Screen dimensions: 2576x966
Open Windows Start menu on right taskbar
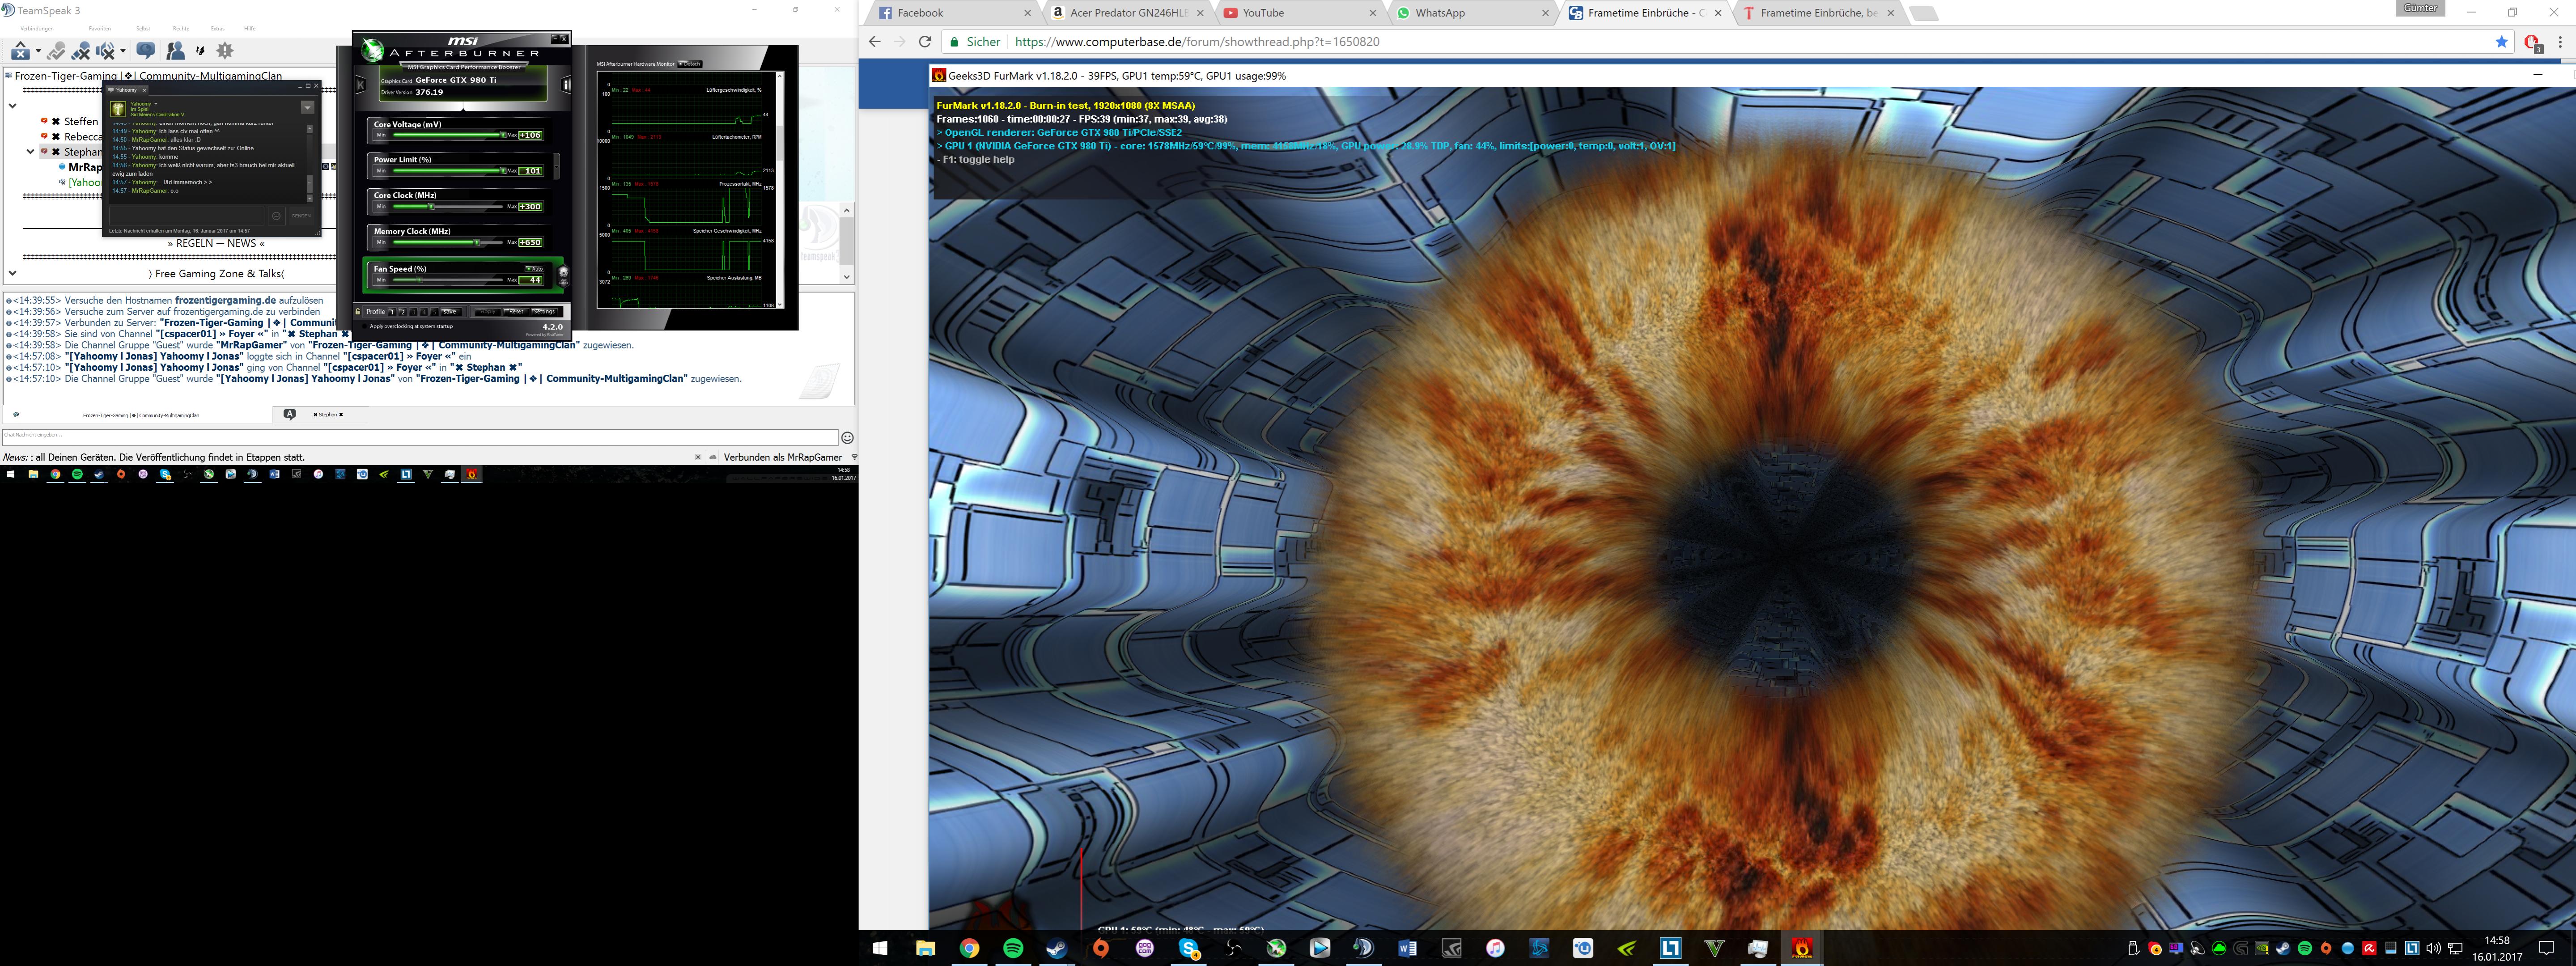880,948
